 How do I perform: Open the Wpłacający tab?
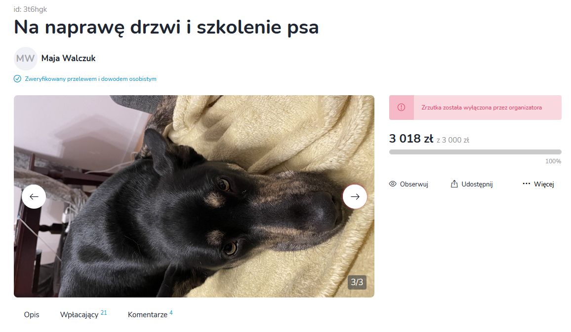[x=83, y=314]
